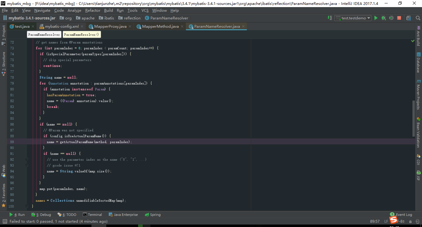Start debugging with the bug icon
The width and height of the screenshot is (422, 227).
[x=383, y=18]
